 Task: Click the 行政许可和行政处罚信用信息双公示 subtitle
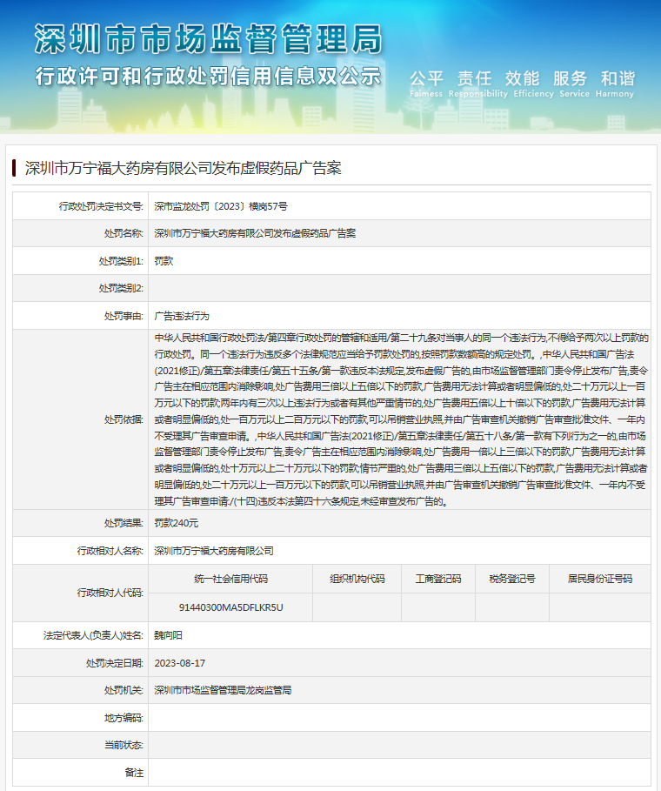(x=207, y=76)
